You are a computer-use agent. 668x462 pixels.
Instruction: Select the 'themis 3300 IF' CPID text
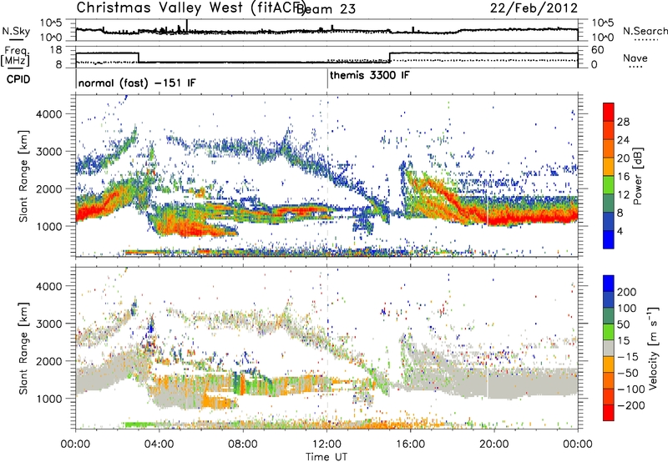370,75
